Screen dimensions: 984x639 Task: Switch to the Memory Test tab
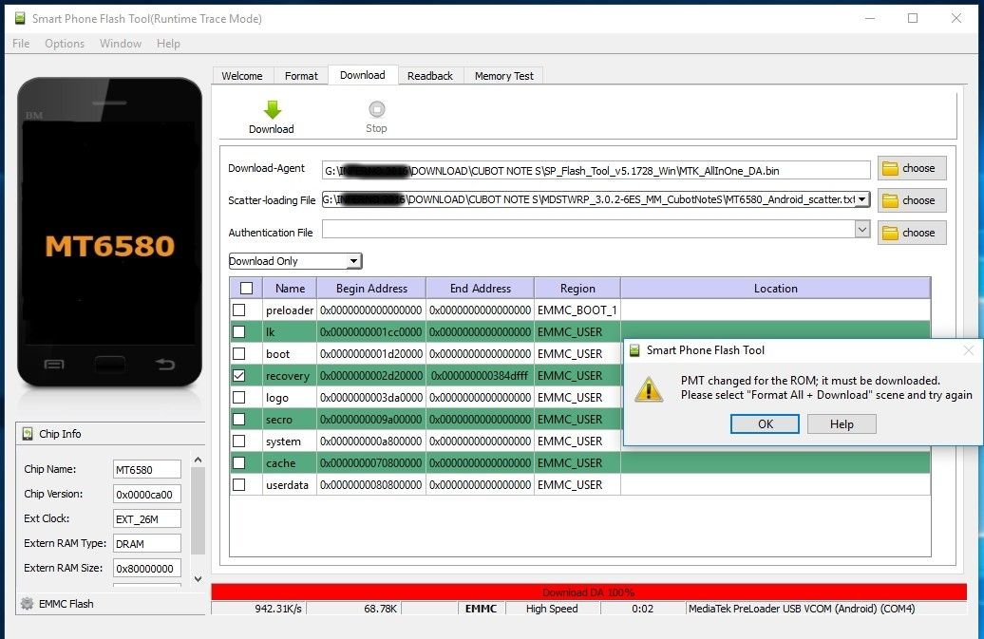[x=504, y=76]
